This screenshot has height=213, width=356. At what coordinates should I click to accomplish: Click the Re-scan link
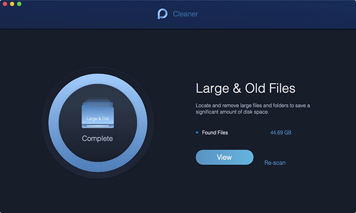275,163
